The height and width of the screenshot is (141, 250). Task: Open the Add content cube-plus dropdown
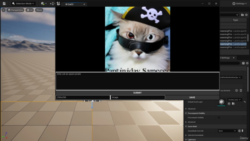coord(44,4)
